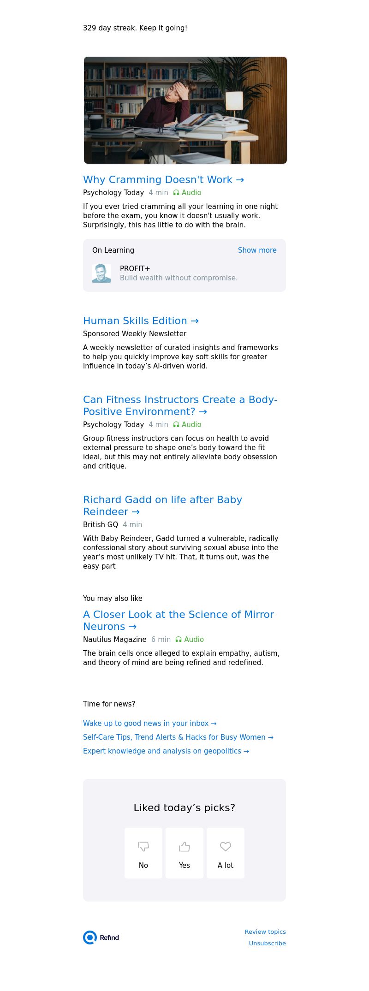The image size is (369, 991).
Task: Click the PROFIT+ avatar portrait
Action: [x=101, y=273]
